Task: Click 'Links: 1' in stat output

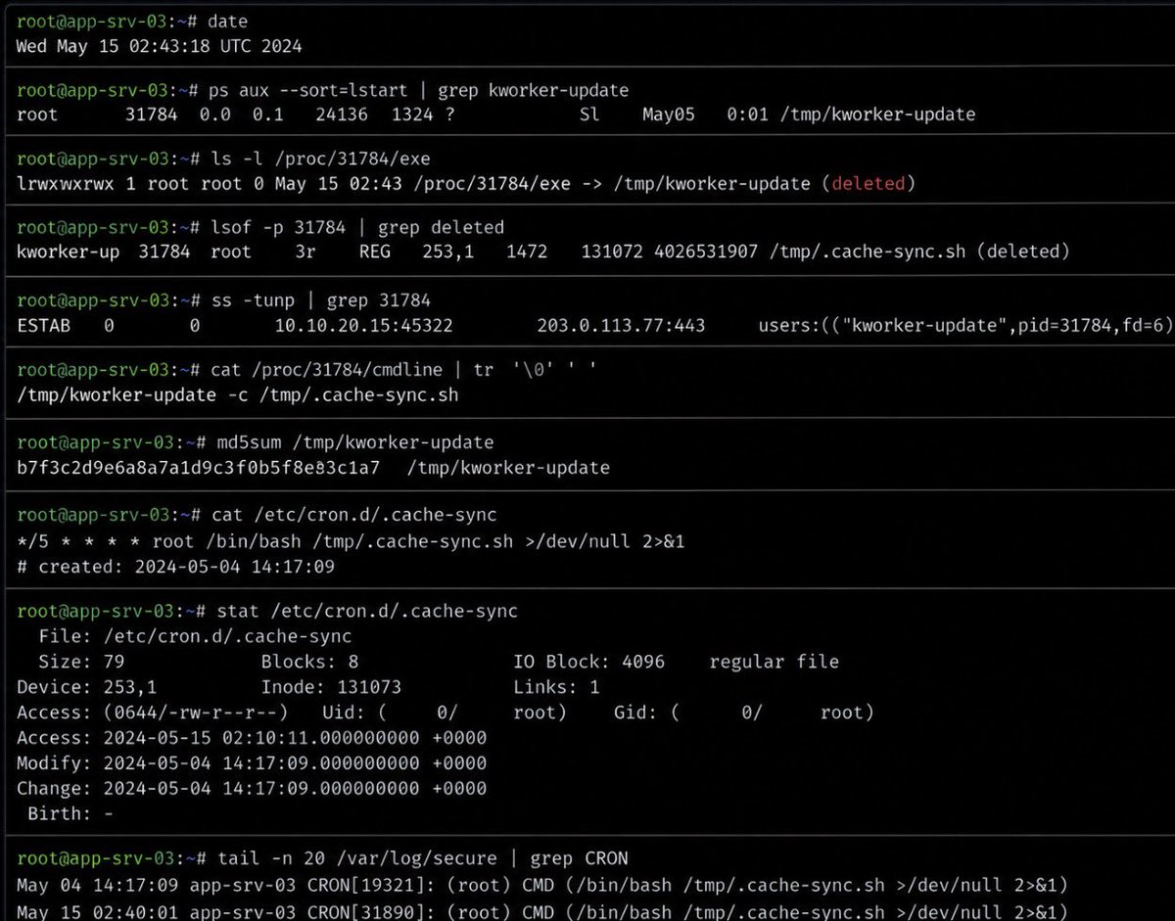Action: click(559, 687)
